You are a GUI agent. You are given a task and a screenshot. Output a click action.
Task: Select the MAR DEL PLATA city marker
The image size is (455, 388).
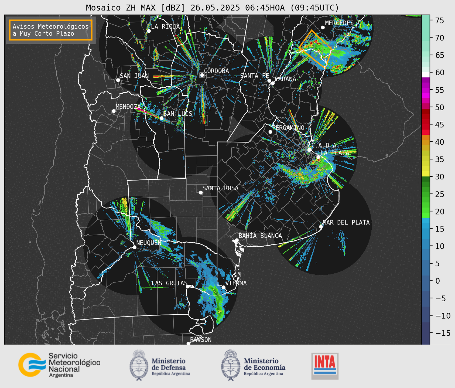(x=321, y=227)
